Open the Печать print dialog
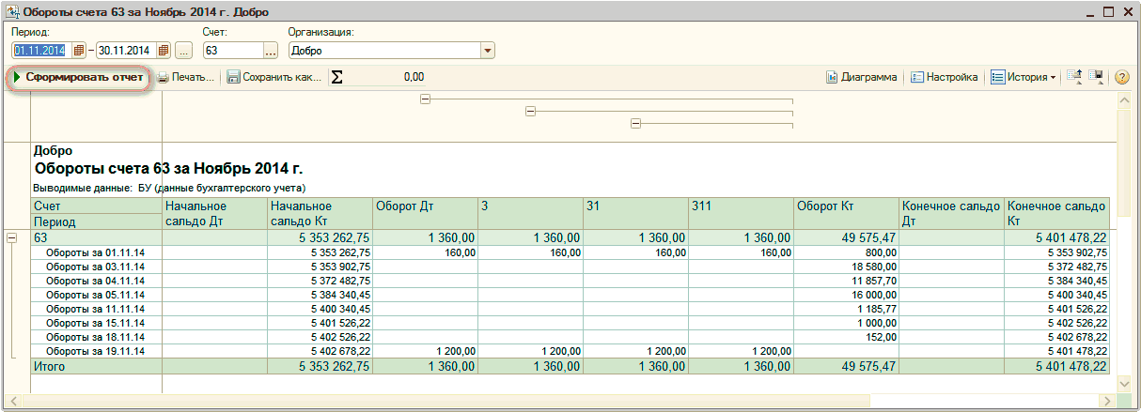The image size is (1141, 412). pos(185,77)
